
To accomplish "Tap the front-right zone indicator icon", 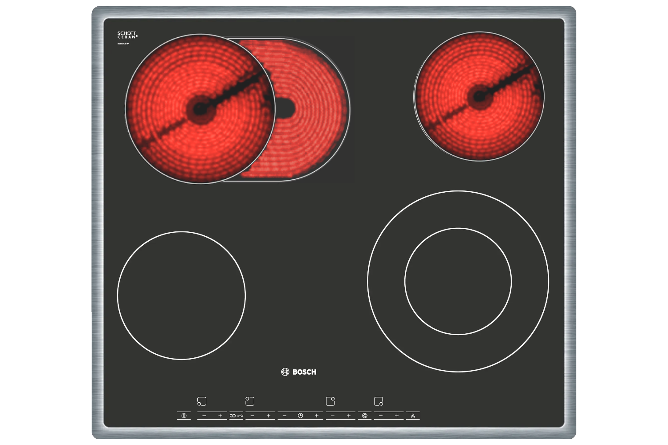I will (379, 401).
